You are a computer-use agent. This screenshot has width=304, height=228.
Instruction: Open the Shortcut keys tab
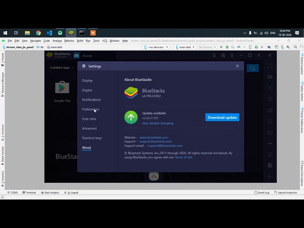point(92,138)
